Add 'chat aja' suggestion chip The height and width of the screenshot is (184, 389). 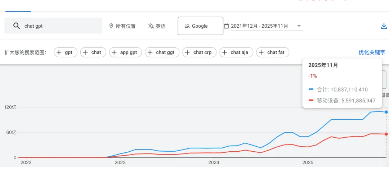[236, 52]
